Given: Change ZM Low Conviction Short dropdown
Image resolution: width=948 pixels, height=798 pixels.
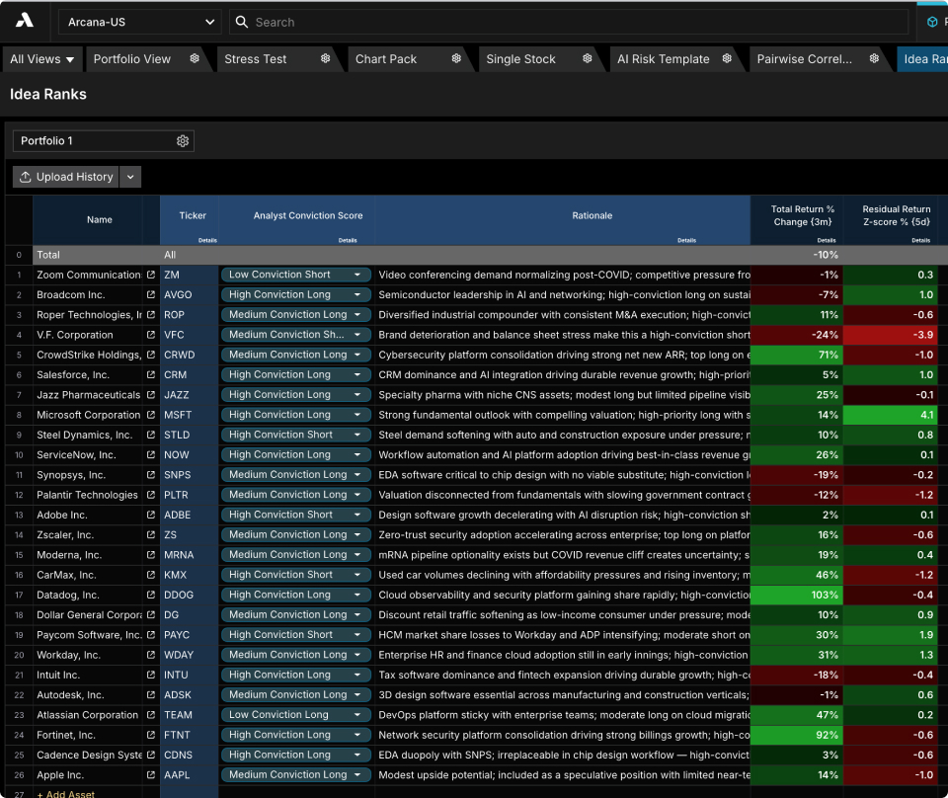Looking at the screenshot, I should tap(295, 275).
